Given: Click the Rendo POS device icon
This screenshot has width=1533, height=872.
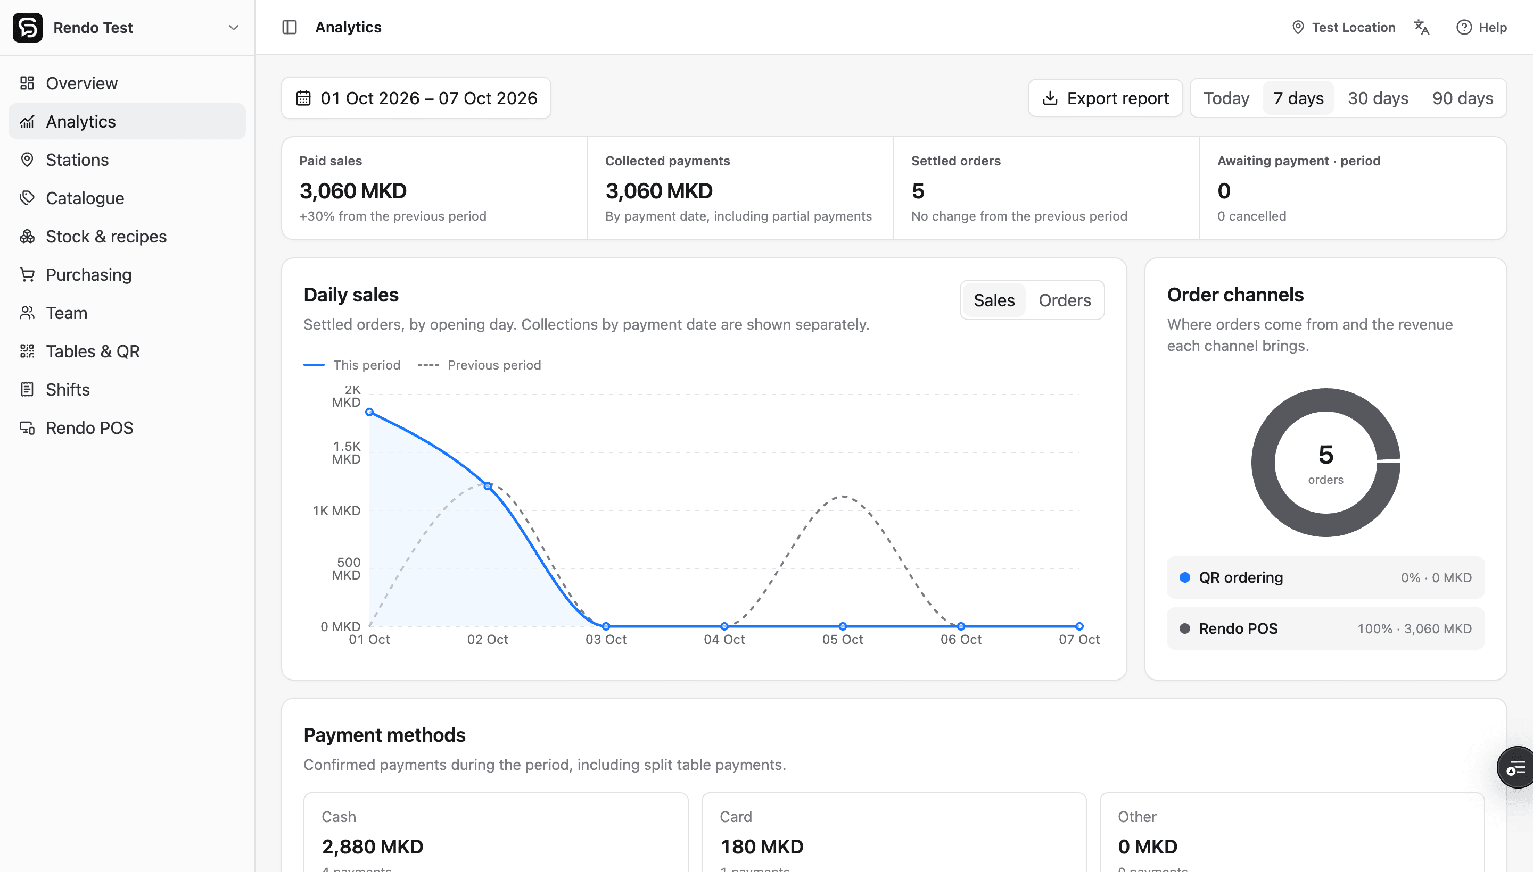Looking at the screenshot, I should tap(27, 428).
